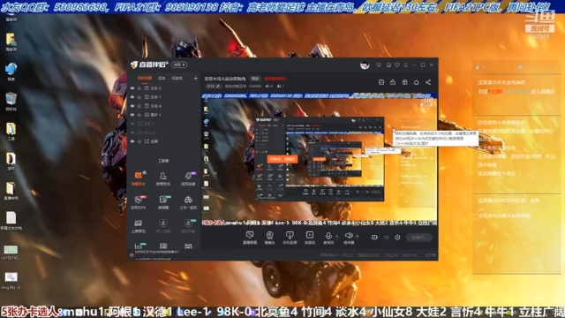The image size is (565, 318).
Task: Open the user avatar in title bar
Action: [x=365, y=64]
